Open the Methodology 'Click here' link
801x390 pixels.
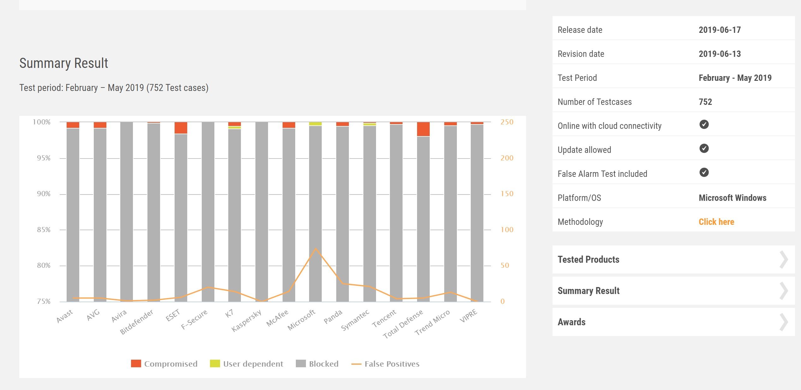click(x=716, y=222)
